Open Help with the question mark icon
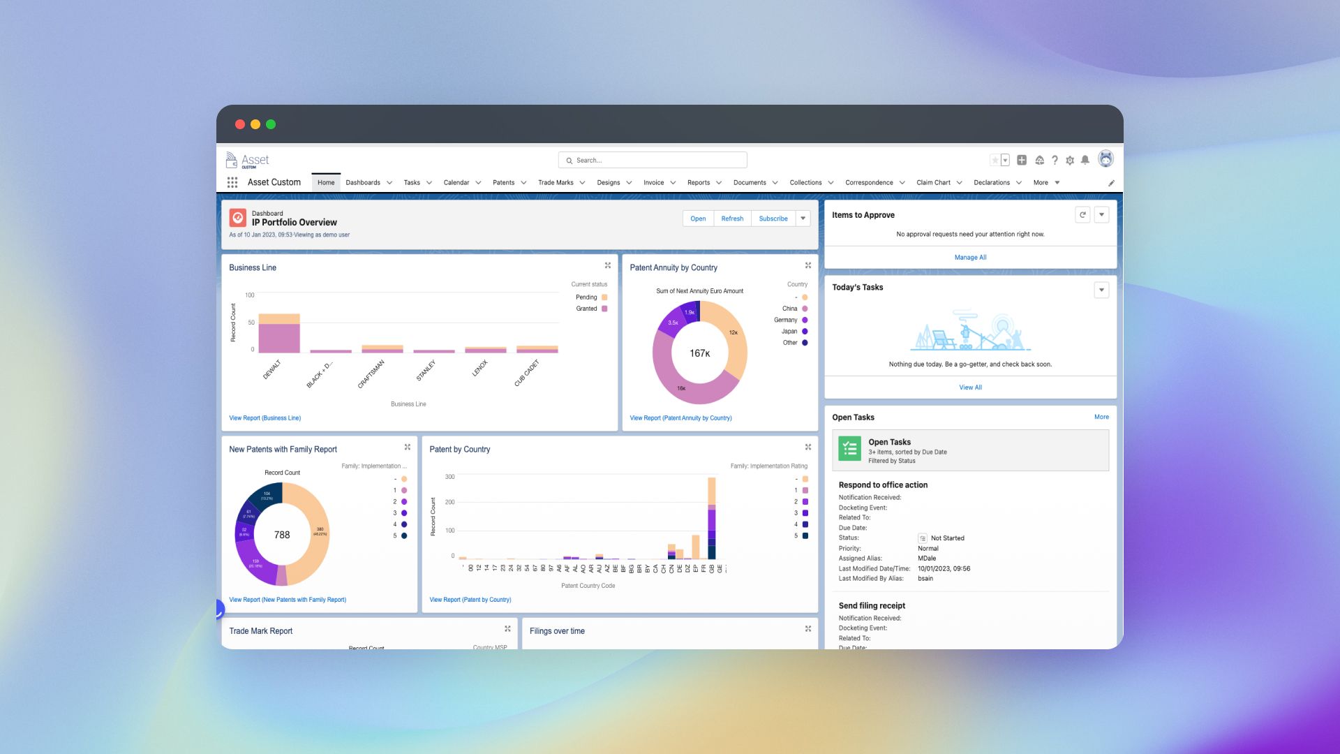The height and width of the screenshot is (754, 1340). tap(1055, 160)
